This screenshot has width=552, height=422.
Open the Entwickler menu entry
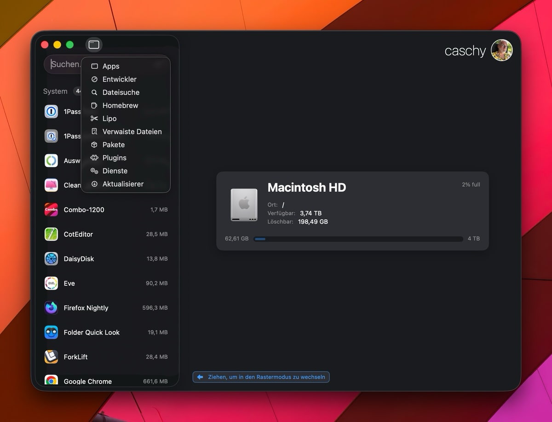point(119,79)
